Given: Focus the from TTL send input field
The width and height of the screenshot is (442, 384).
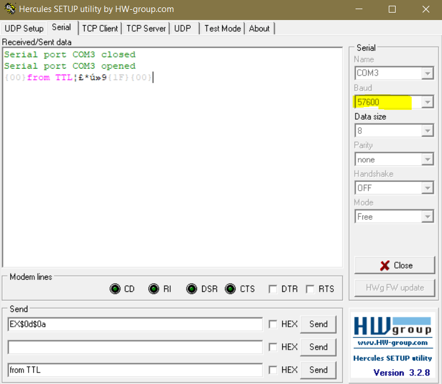Looking at the screenshot, I should coord(135,370).
